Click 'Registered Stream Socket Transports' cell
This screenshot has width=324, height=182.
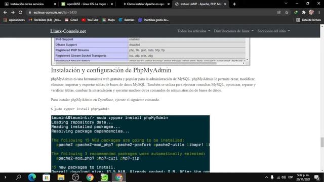[x=91, y=56]
